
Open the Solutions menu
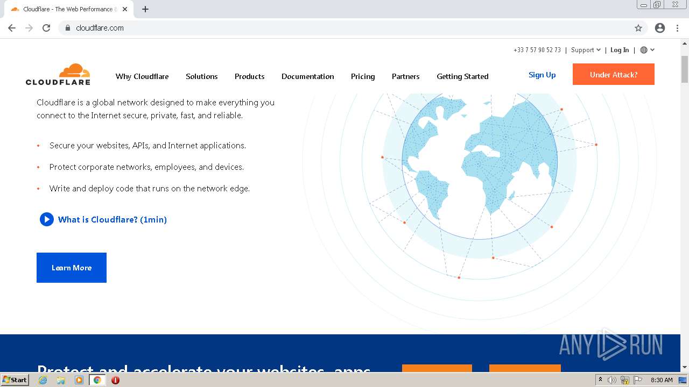(202, 76)
